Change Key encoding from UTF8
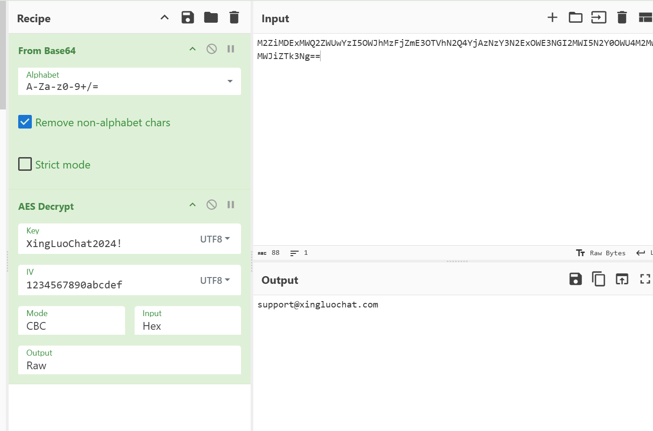The image size is (653, 431). [215, 239]
